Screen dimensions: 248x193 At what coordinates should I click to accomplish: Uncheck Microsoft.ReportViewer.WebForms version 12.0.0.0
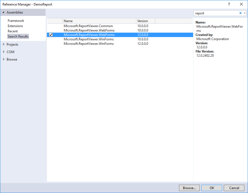(51, 35)
